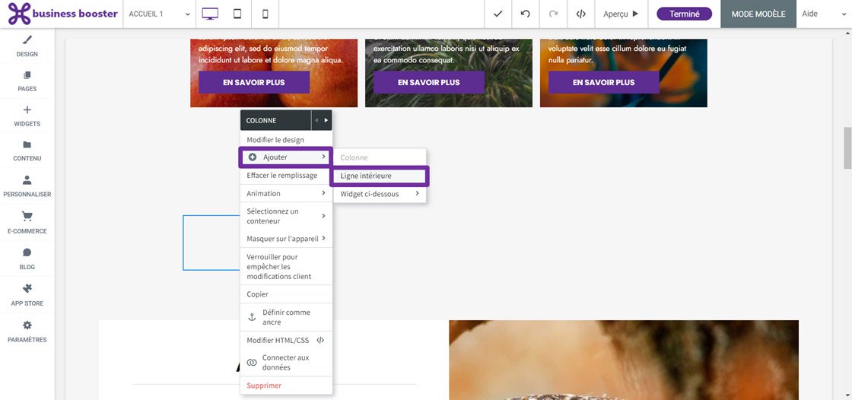The width and height of the screenshot is (852, 400).
Task: Choose Supprimer in context menu
Action: [264, 386]
